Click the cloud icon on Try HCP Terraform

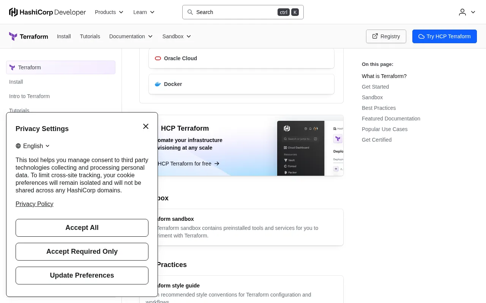point(421,36)
